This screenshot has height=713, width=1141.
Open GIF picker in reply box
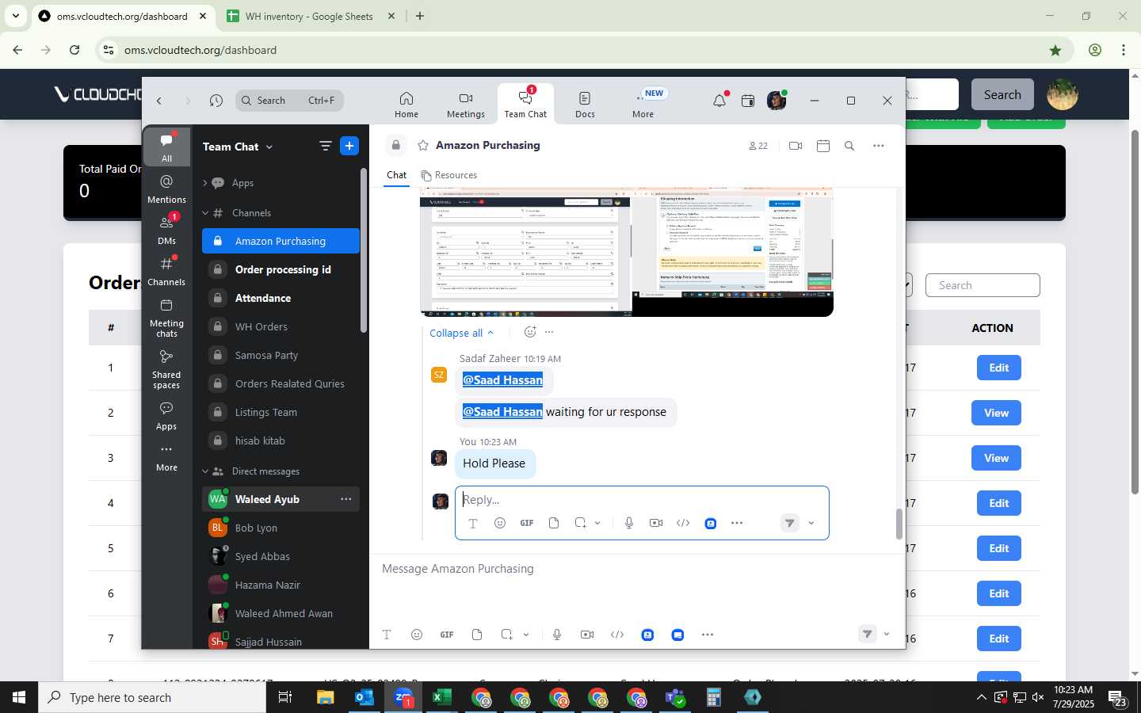(526, 523)
